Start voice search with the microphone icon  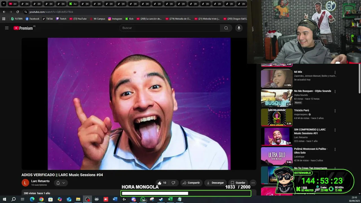(239, 28)
